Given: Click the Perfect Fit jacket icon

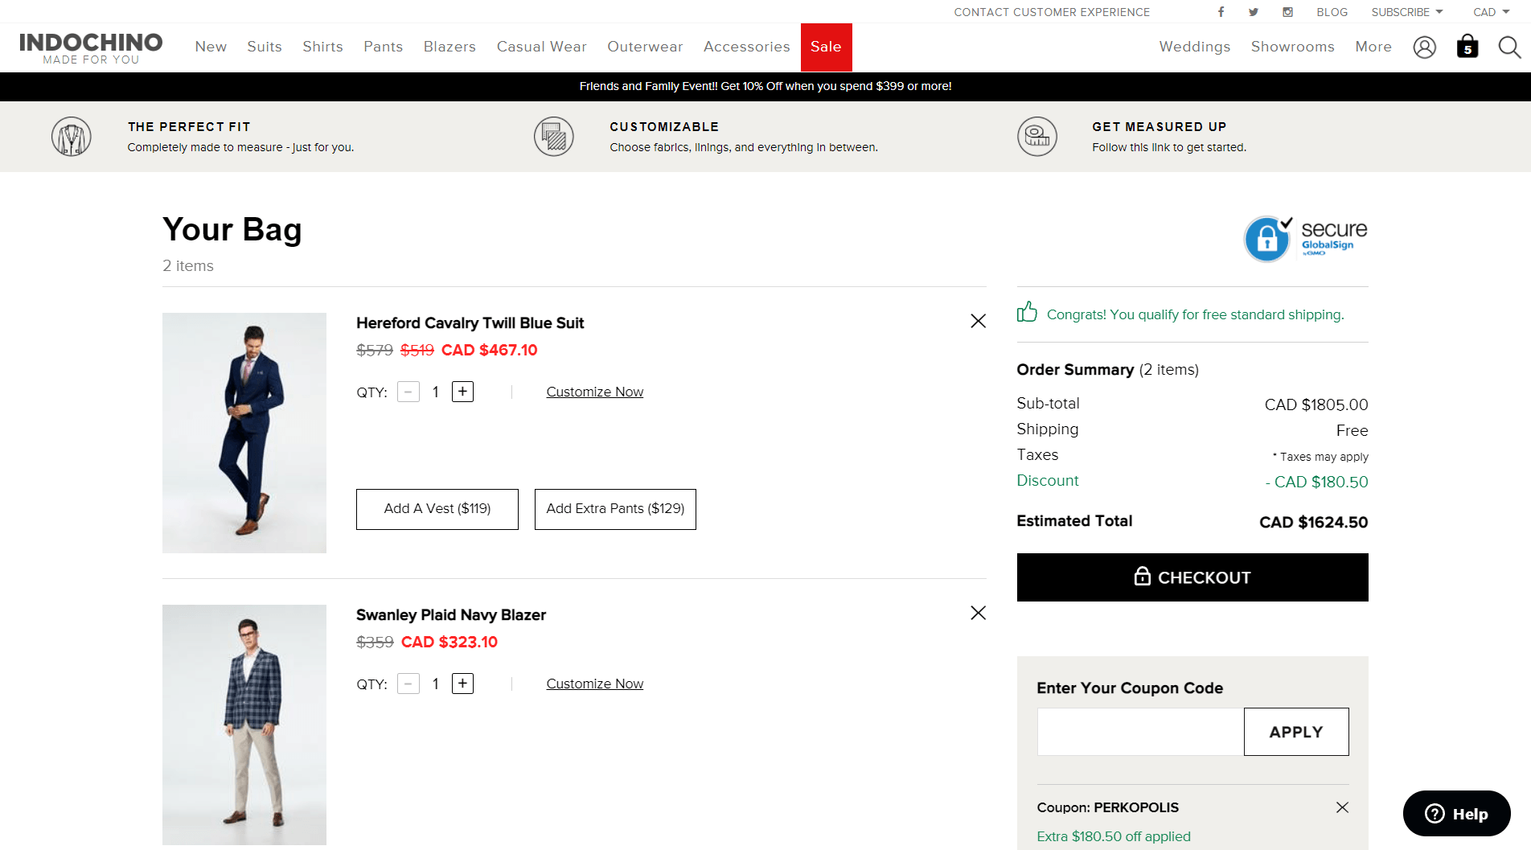Looking at the screenshot, I should coord(72,137).
